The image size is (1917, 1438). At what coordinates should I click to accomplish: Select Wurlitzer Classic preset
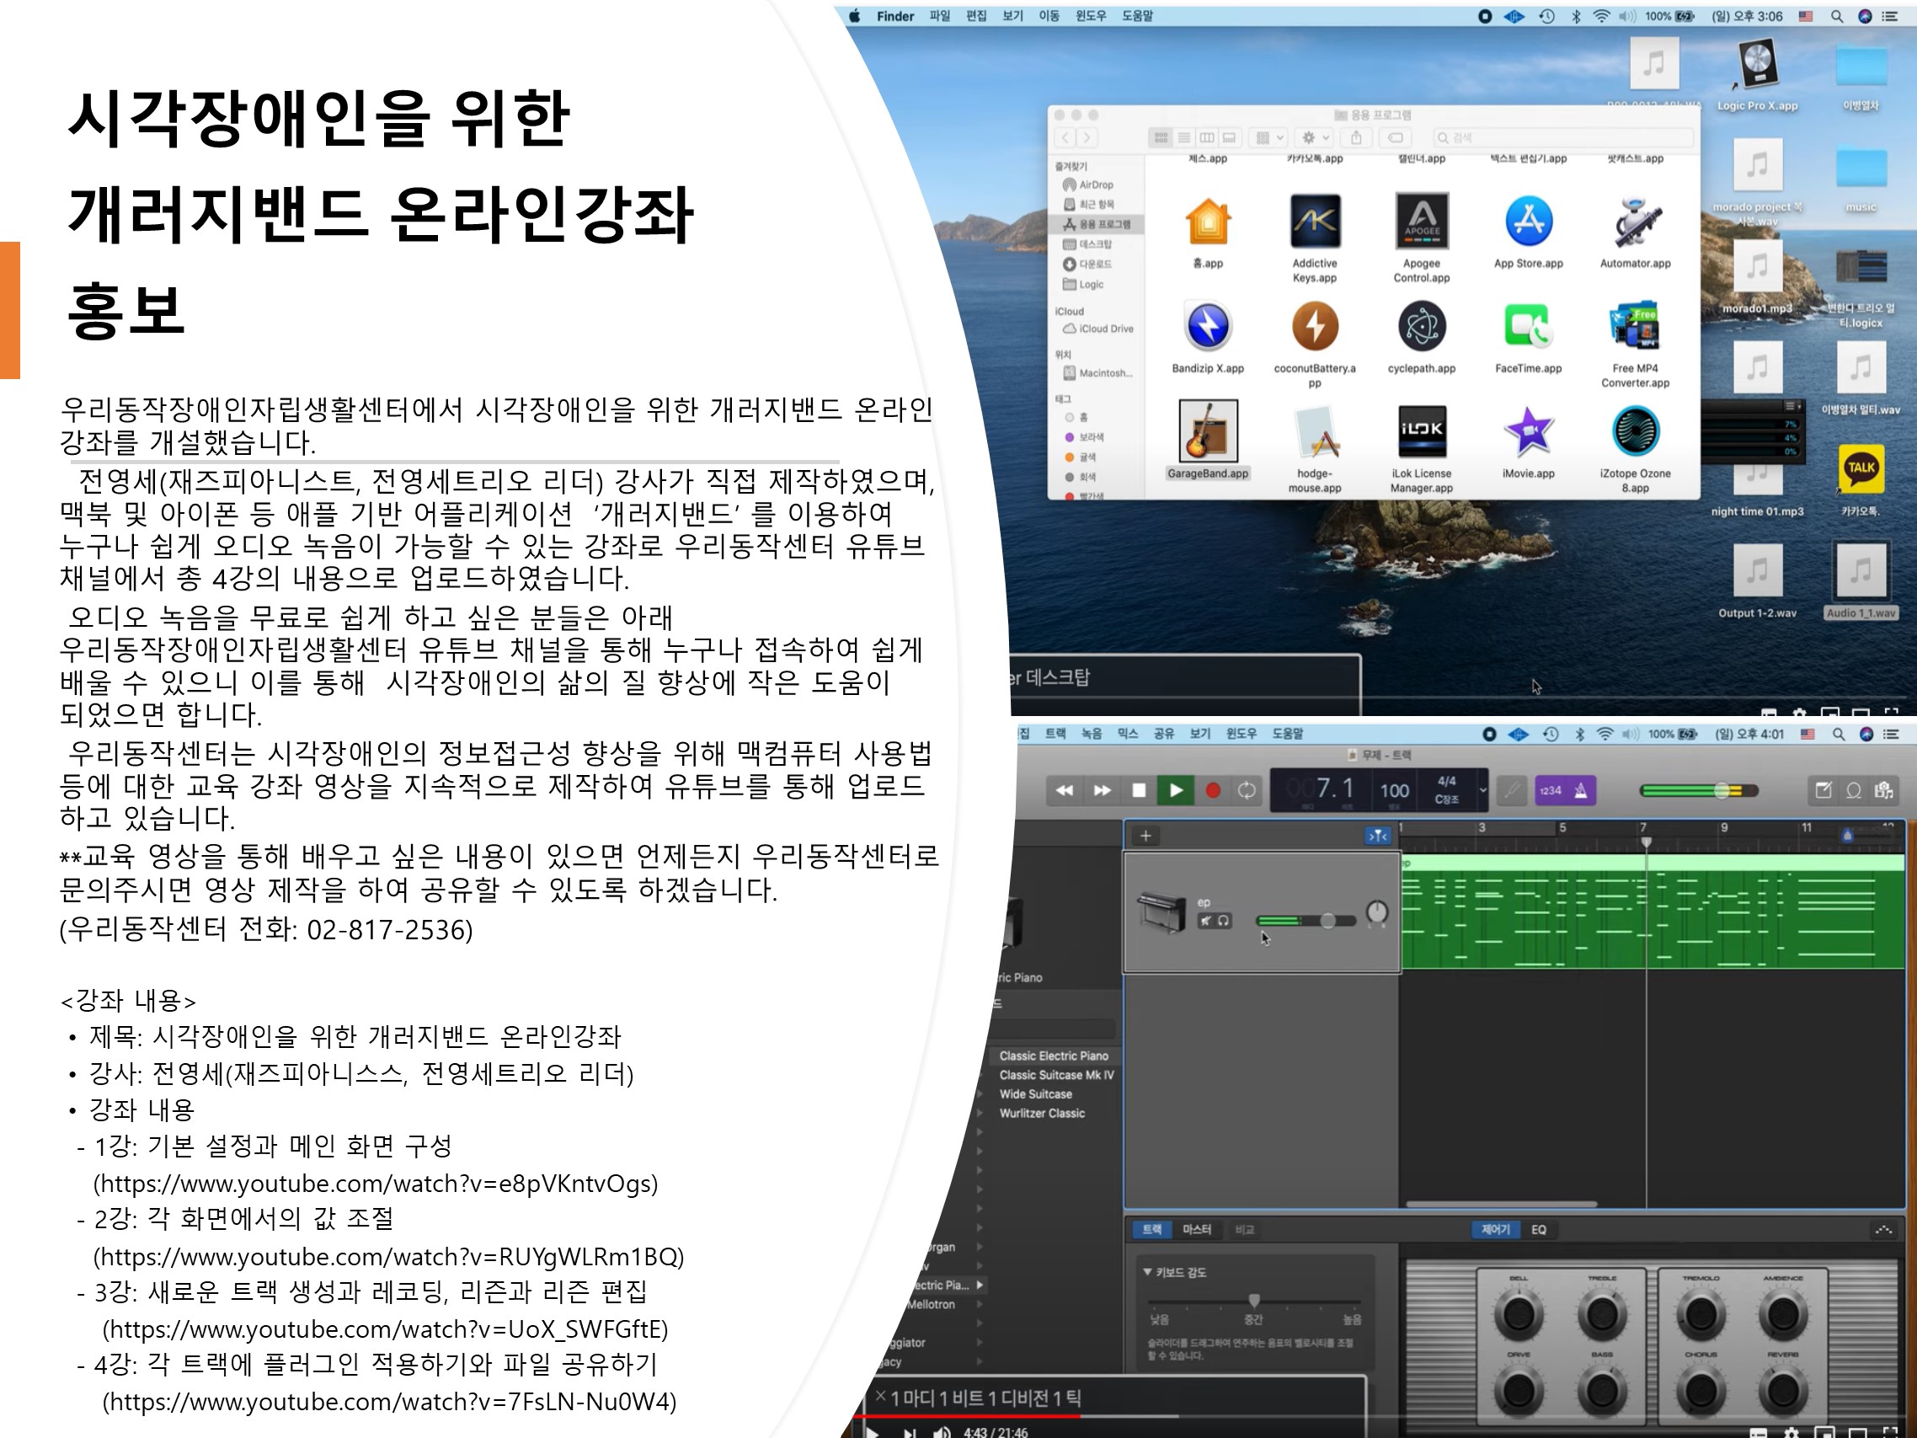click(x=1042, y=1113)
